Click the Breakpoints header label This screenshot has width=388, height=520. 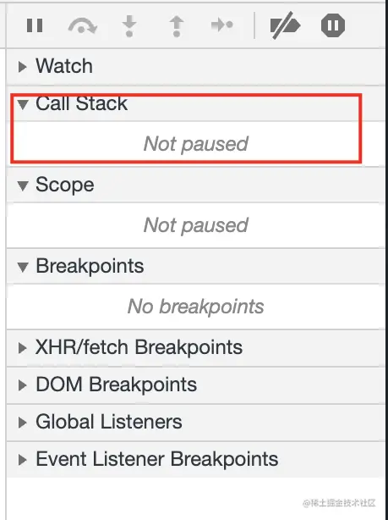[x=90, y=266]
